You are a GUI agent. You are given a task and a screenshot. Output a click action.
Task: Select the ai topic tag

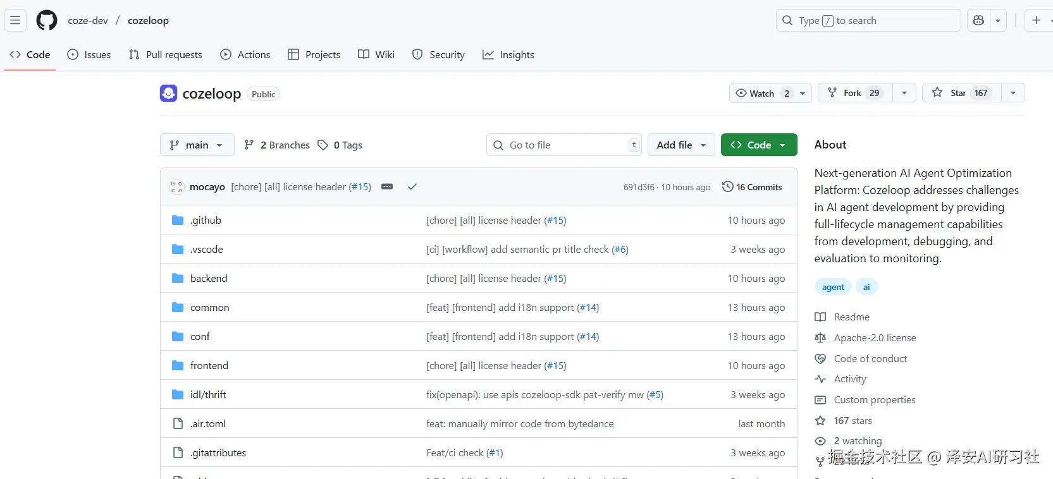tap(866, 287)
